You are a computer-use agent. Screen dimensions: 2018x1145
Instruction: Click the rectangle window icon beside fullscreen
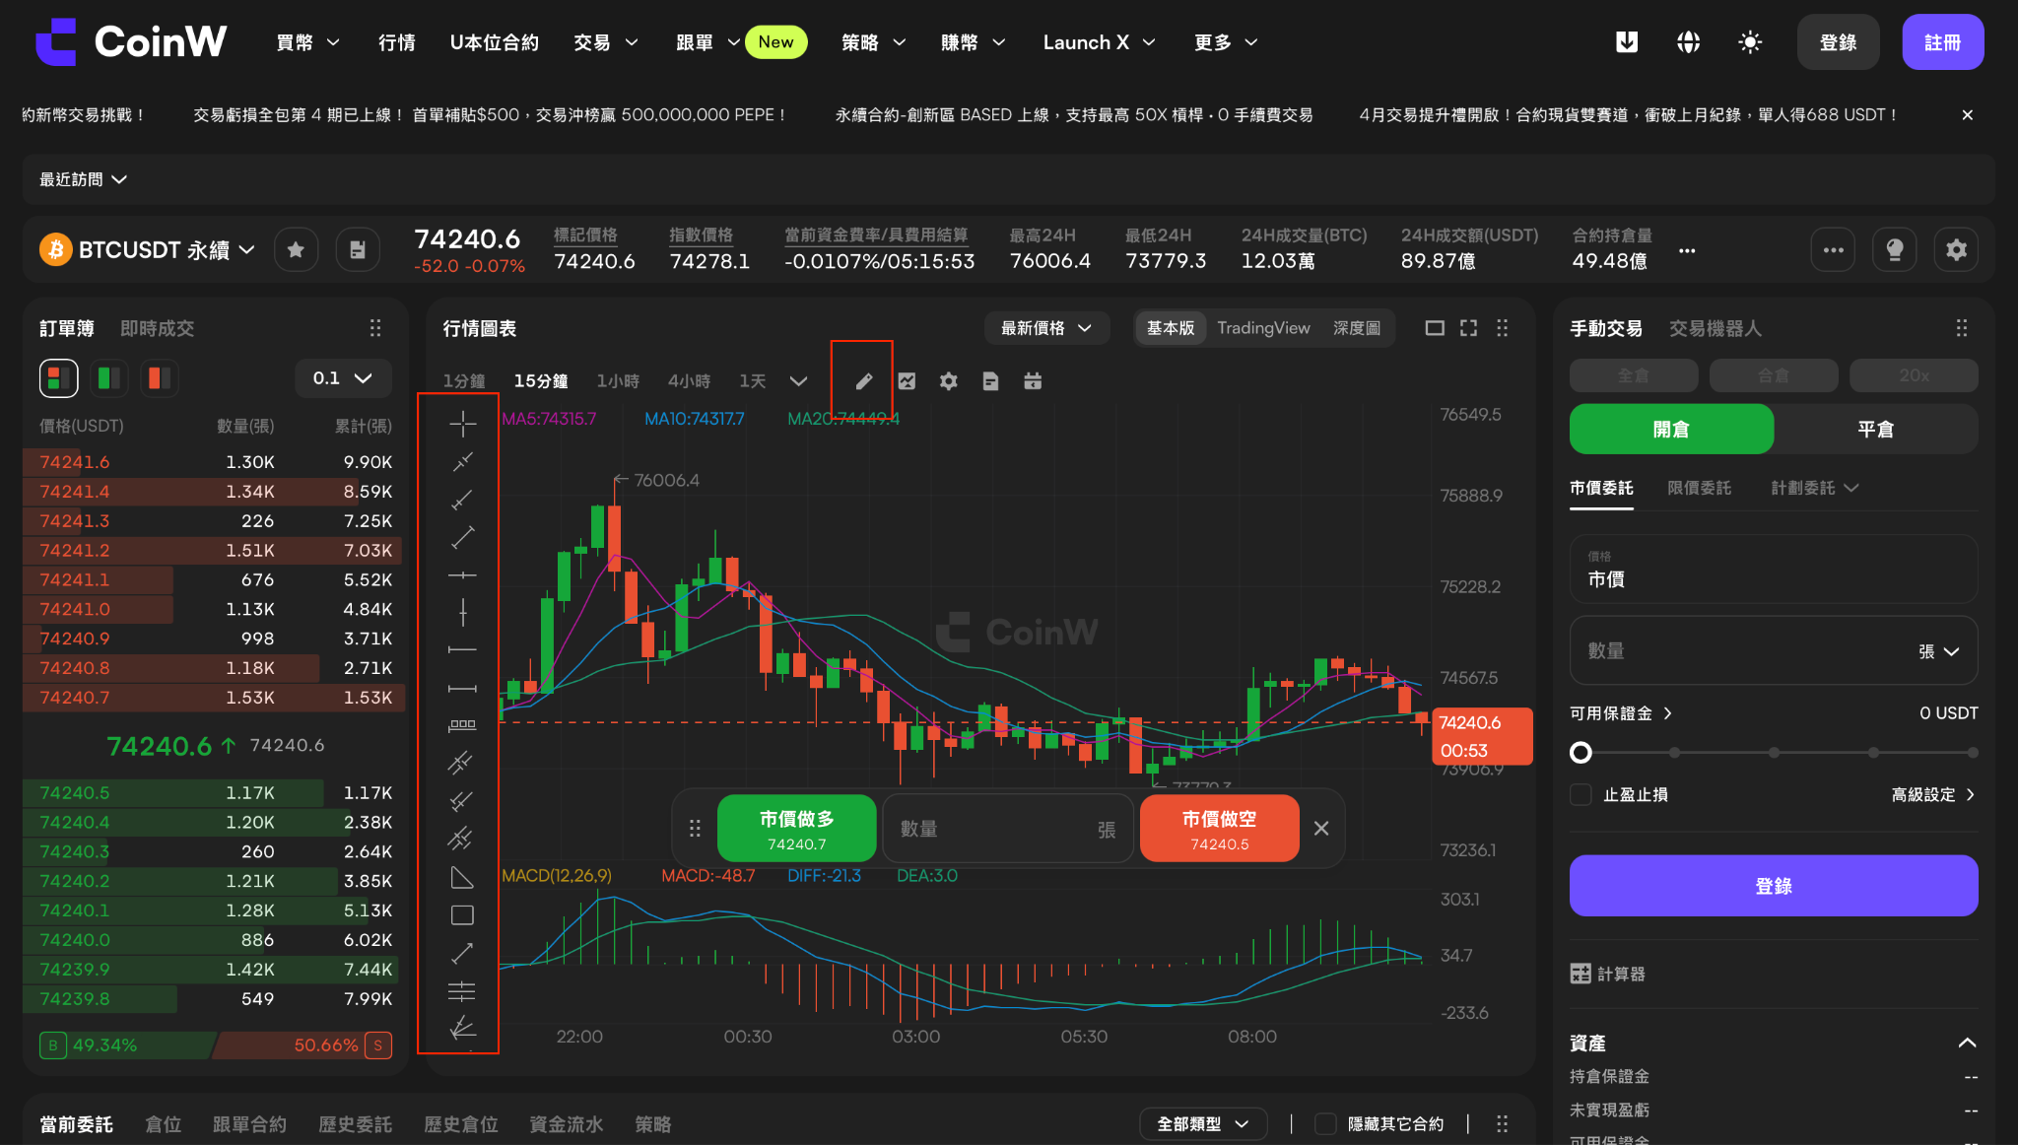(1435, 328)
